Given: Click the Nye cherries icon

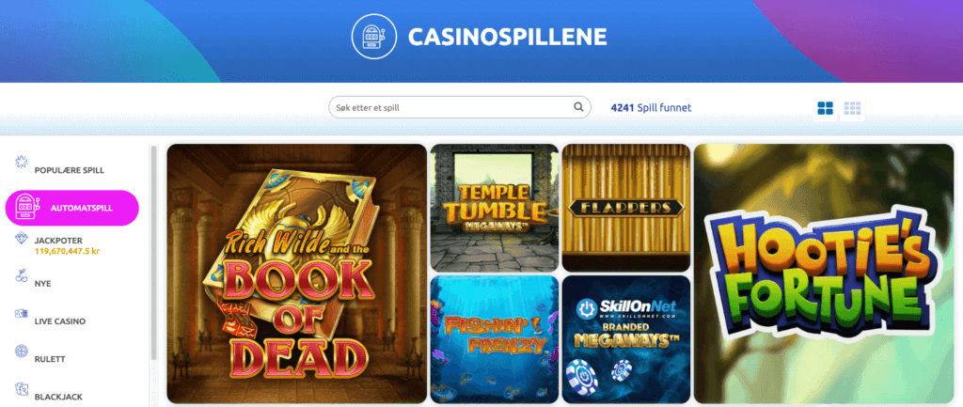Looking at the screenshot, I should [22, 276].
